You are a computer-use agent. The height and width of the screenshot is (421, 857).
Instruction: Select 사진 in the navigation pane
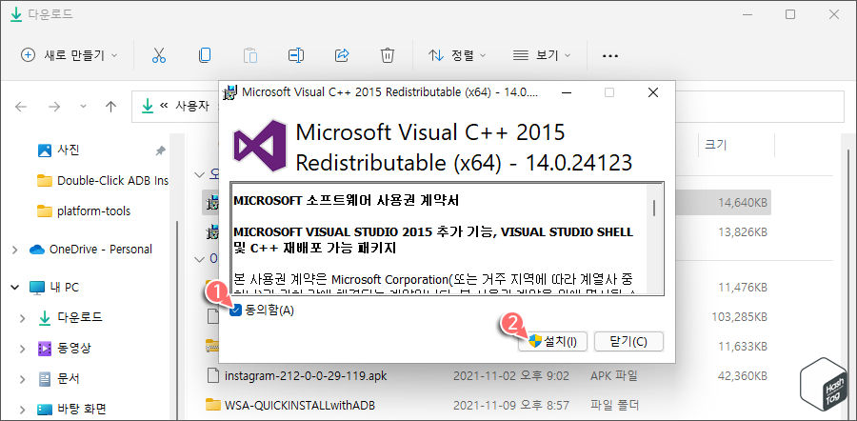69,150
